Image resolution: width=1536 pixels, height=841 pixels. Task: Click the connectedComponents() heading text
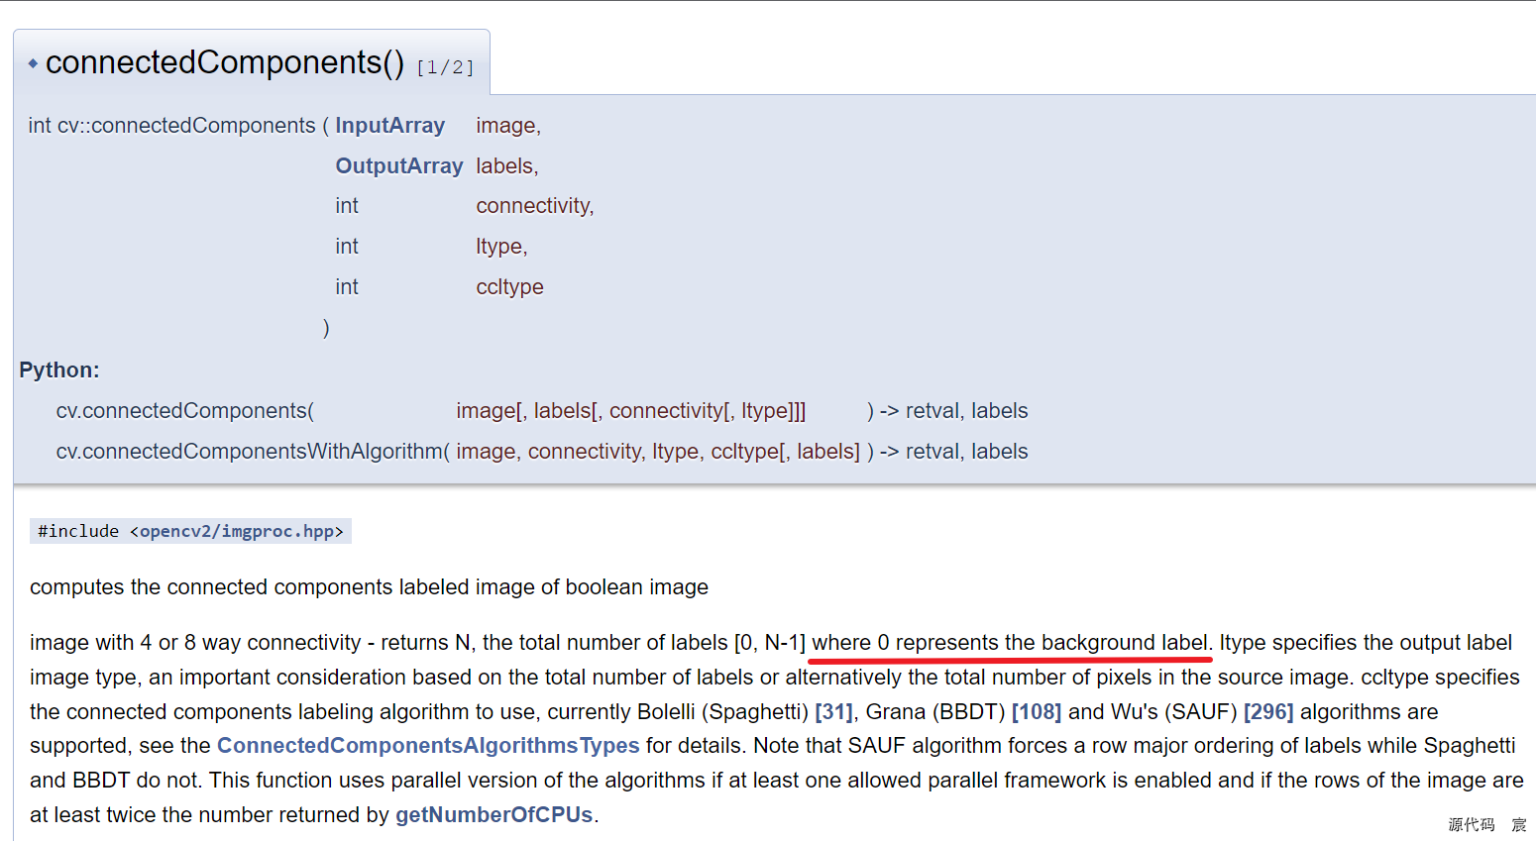pos(225,62)
